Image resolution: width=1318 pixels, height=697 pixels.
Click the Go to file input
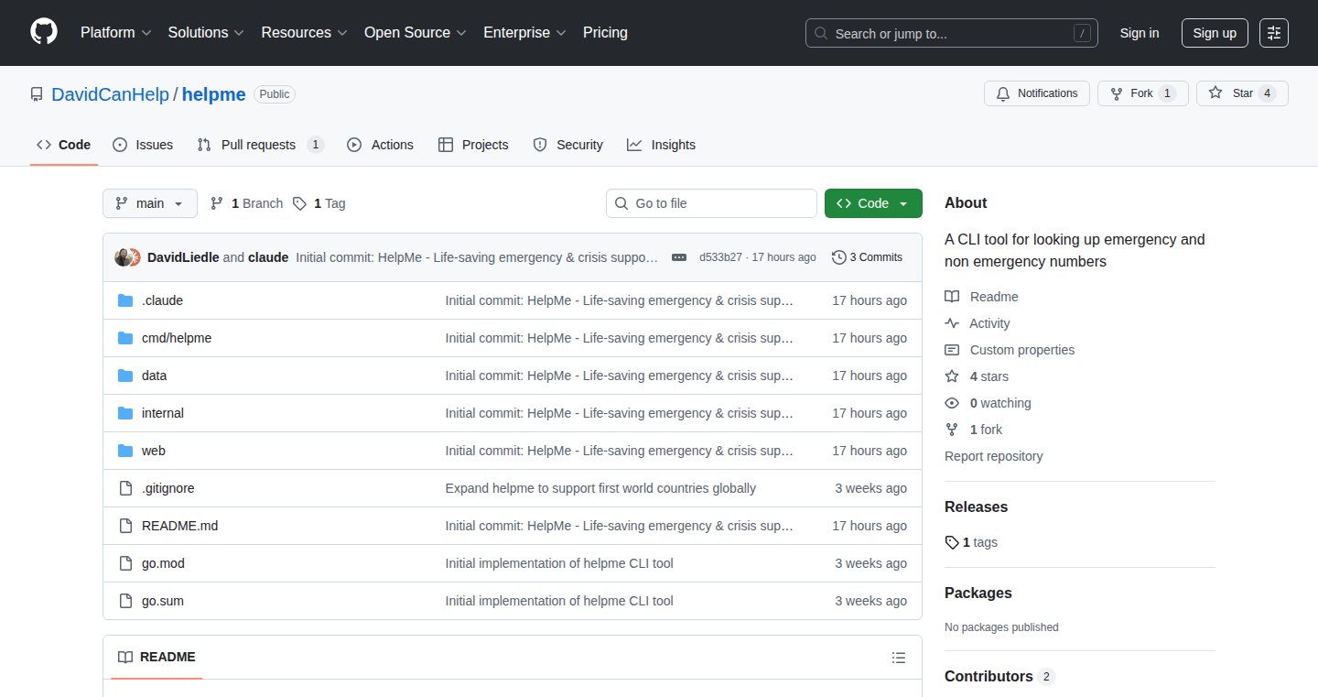(711, 203)
